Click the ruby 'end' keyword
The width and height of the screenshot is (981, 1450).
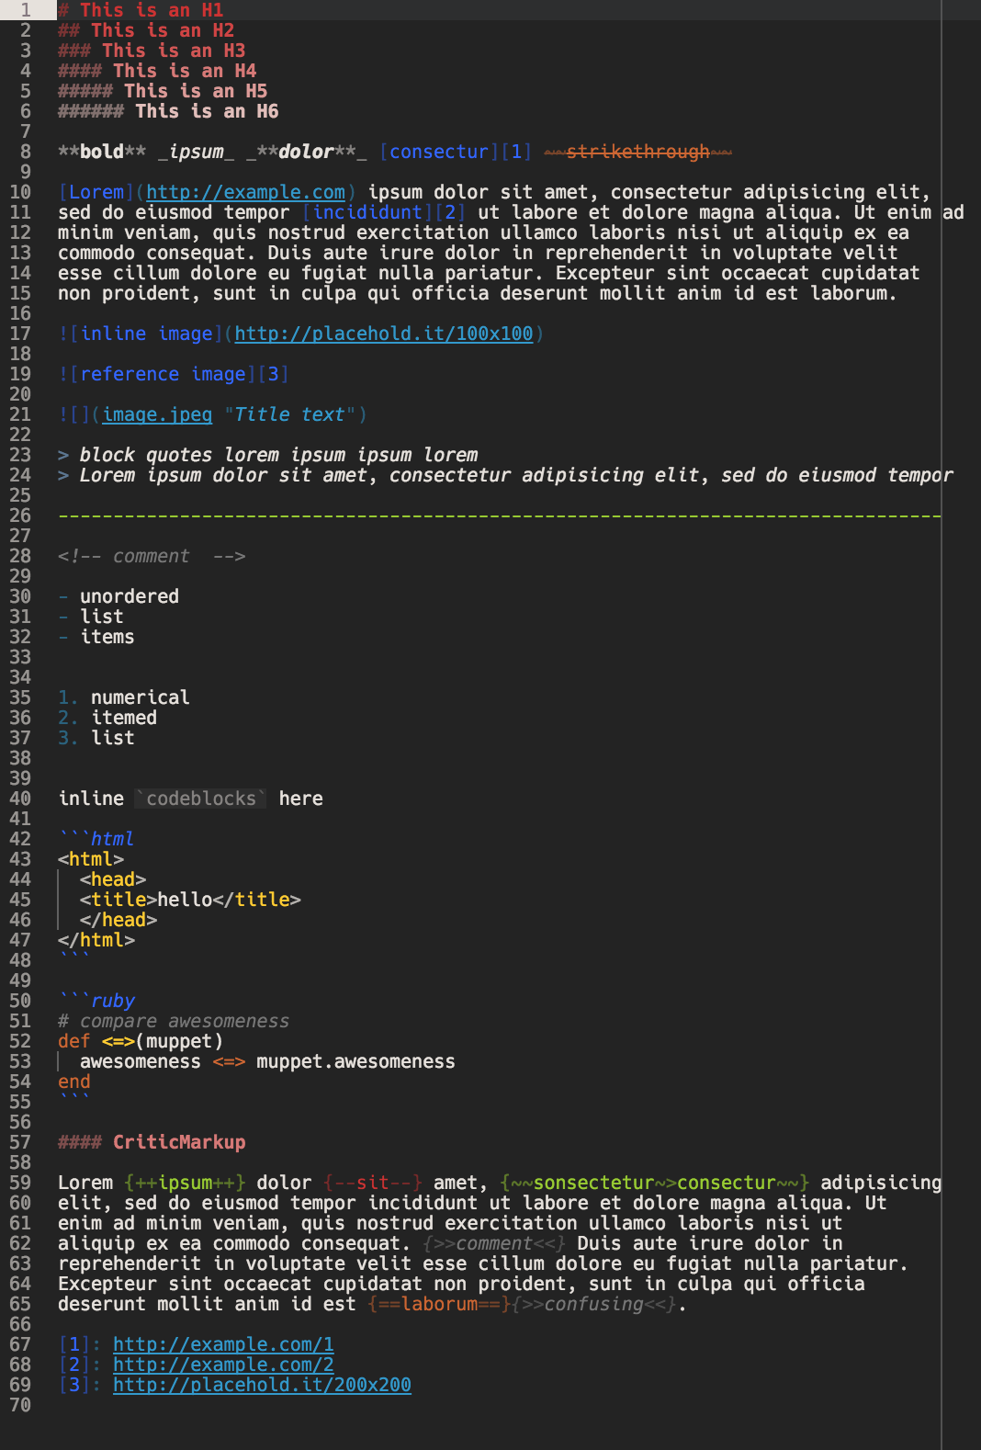pos(74,1082)
